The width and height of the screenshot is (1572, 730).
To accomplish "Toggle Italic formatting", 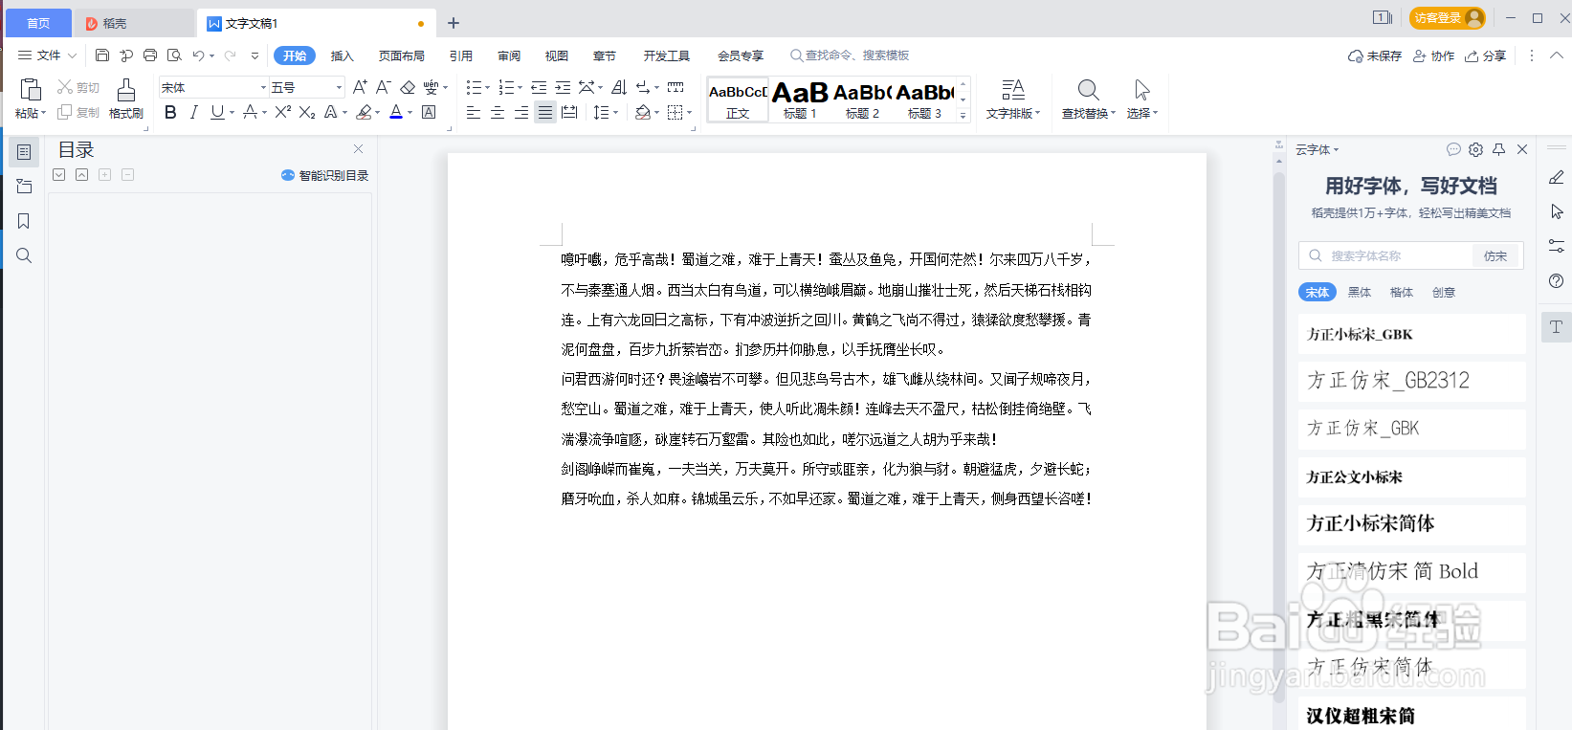I will coord(194,112).
